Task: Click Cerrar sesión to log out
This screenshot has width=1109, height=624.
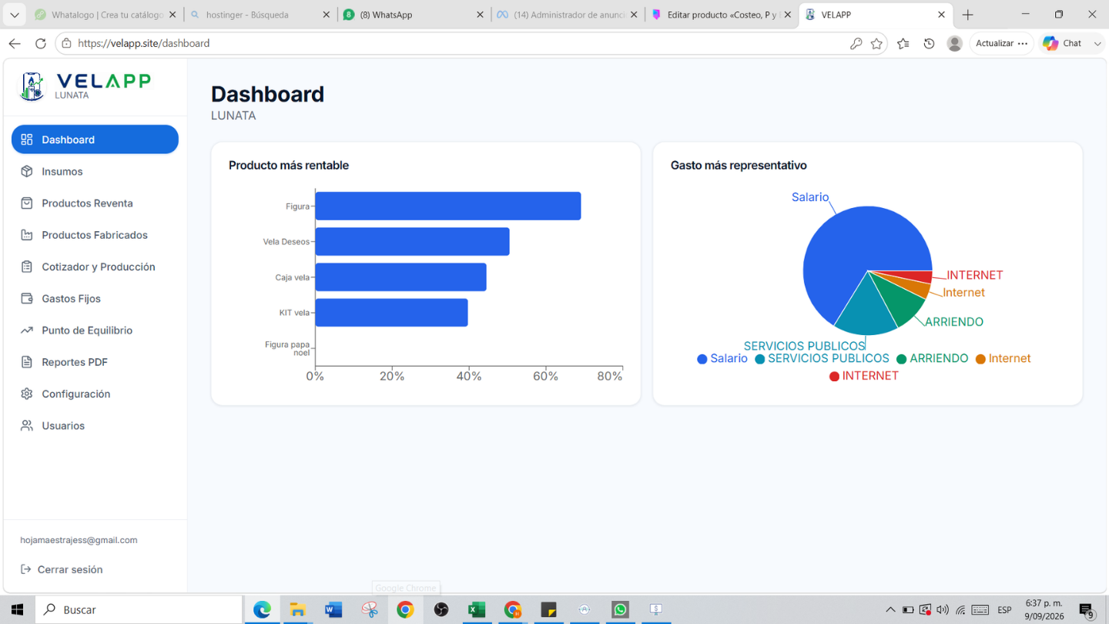Action: (62, 569)
